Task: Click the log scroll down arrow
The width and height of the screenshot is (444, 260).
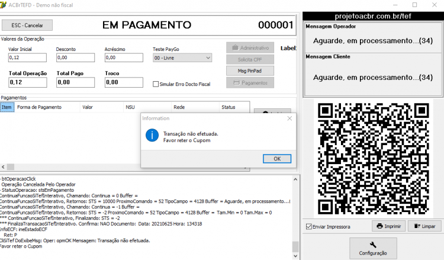Action: point(295,256)
